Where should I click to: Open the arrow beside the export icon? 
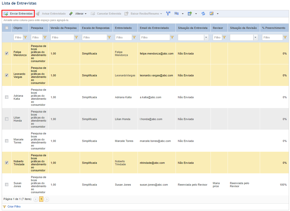pyautogui.click(x=196, y=14)
